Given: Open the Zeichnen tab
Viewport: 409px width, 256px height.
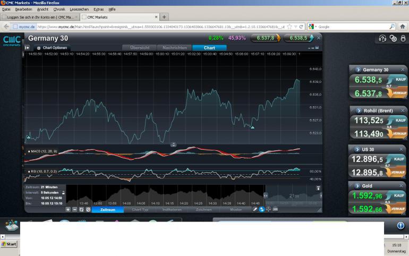Looking at the screenshot, I should coord(204,210).
